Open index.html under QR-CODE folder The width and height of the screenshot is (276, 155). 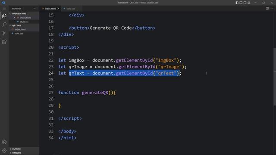point(20,30)
